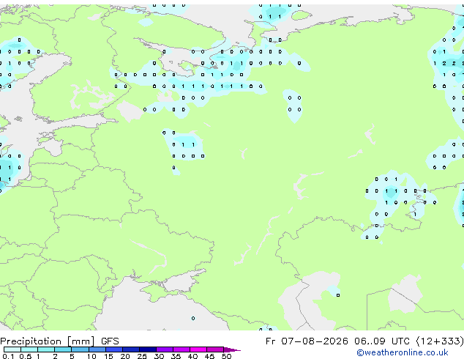
Task: Select the 'Precipitation [mm] GFS' title text
Action: [x=59, y=341]
